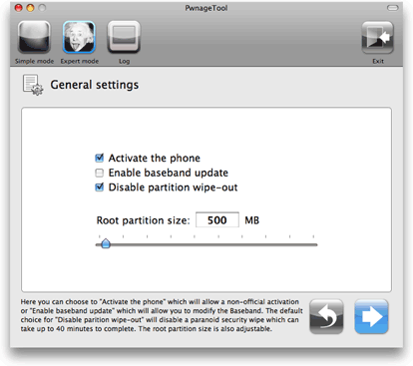
Task: Click the Root partition size label
Action: click(143, 220)
